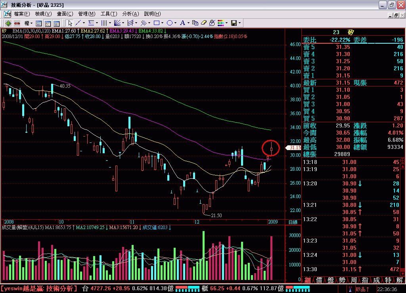Select the vertical cycle lines tool
Image resolution: width=406 pixels, height=293 pixels.
click(x=104, y=23)
